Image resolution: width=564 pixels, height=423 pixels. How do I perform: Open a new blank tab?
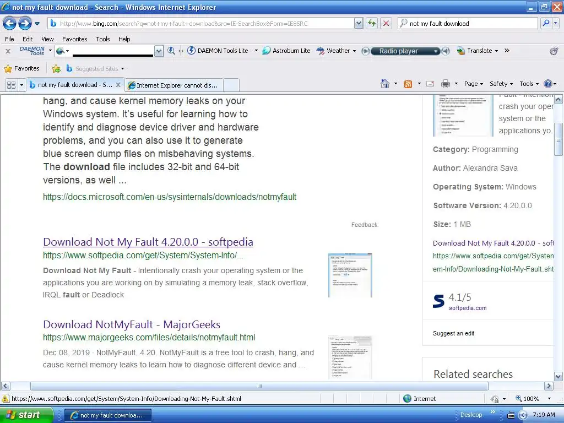pyautogui.click(x=231, y=85)
